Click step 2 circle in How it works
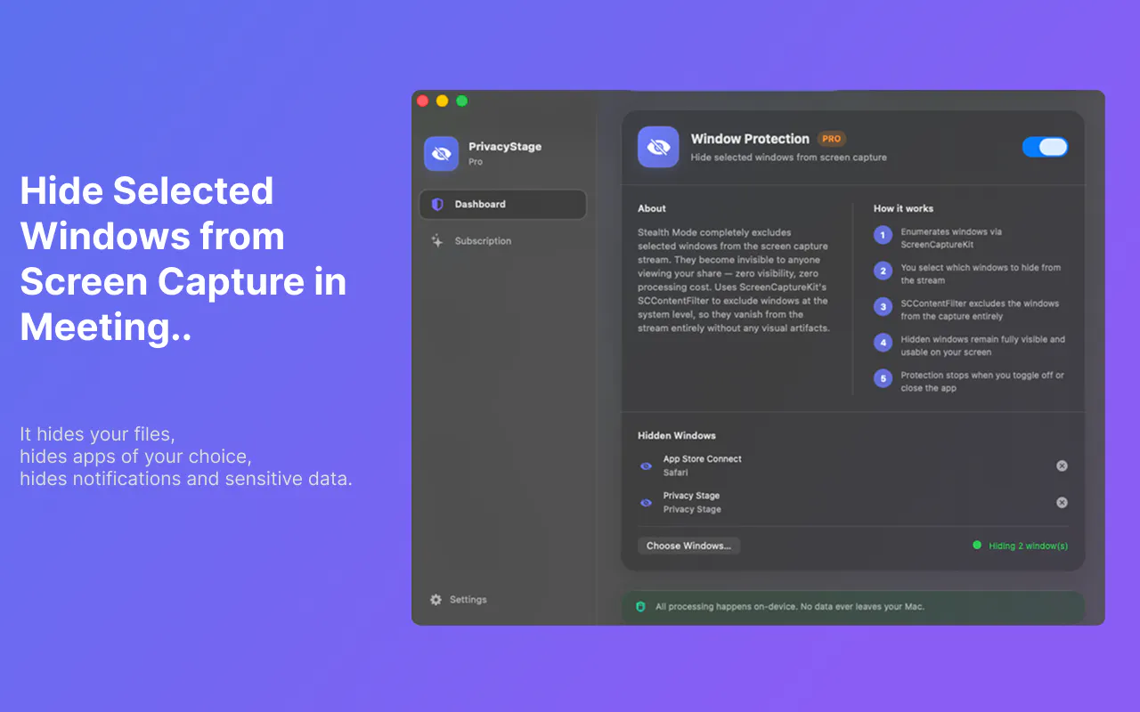Screen dimensions: 1140x712 pyautogui.click(x=883, y=271)
